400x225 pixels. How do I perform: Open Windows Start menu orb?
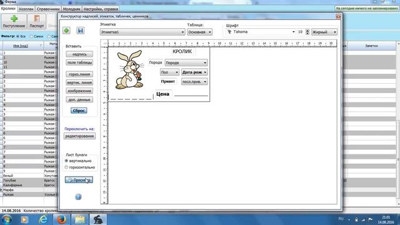(6, 219)
